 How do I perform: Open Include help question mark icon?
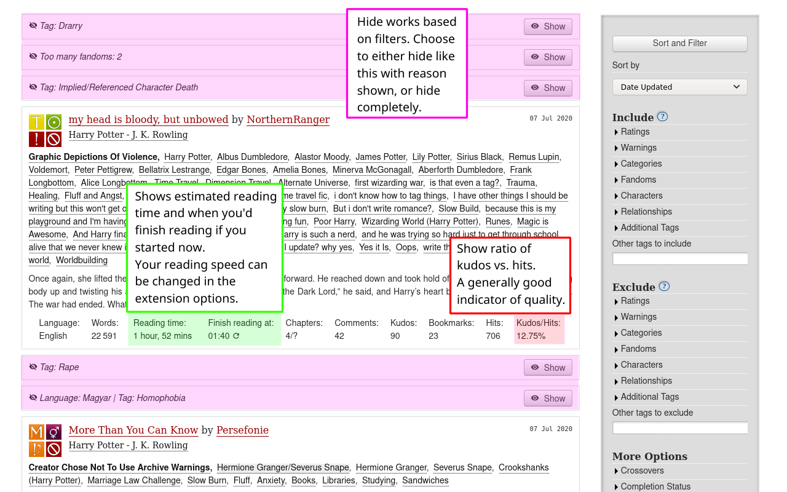pos(662,116)
